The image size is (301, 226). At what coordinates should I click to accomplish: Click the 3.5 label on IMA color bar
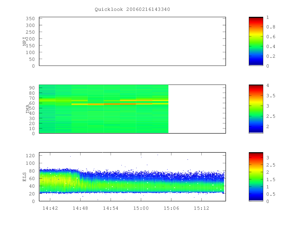(x=270, y=96)
